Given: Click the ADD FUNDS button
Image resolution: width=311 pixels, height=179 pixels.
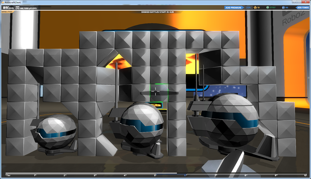Looking at the screenshot, I should tap(302, 8).
